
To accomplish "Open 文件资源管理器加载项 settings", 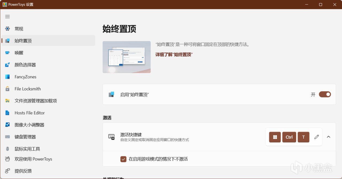I will [48, 101].
